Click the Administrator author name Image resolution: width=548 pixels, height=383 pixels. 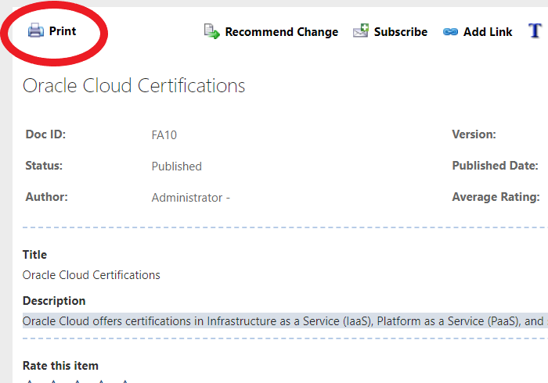[188, 198]
